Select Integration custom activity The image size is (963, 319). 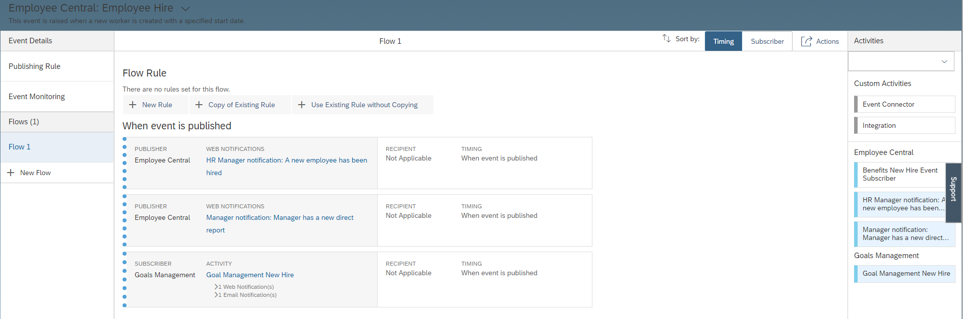(x=905, y=125)
